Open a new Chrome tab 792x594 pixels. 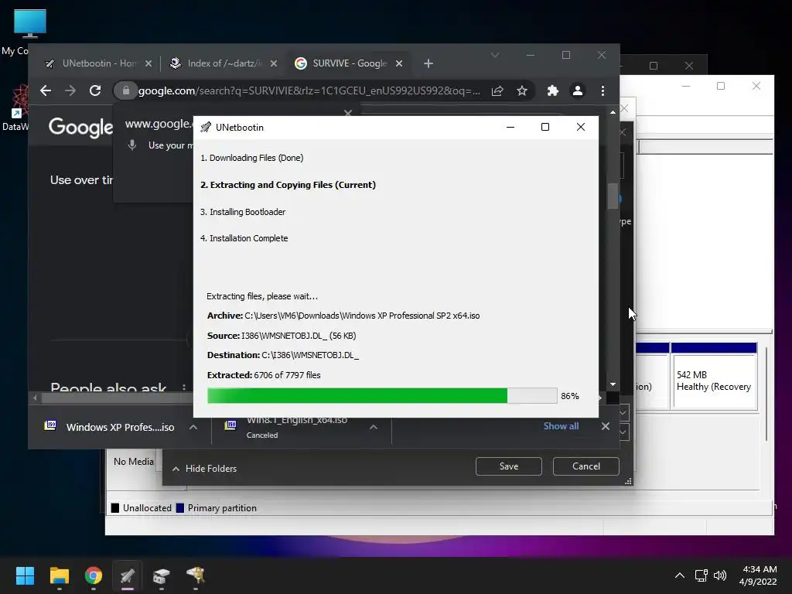coord(428,63)
